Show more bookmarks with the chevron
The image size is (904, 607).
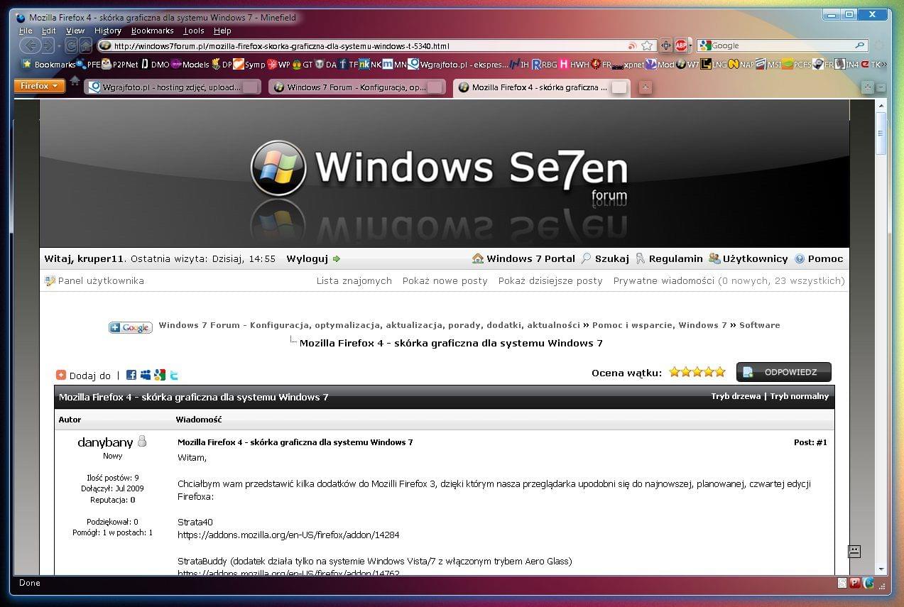883,64
